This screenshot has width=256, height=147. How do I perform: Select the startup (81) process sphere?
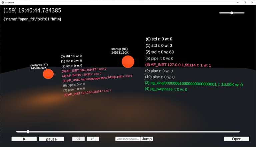pyautogui.click(x=128, y=62)
